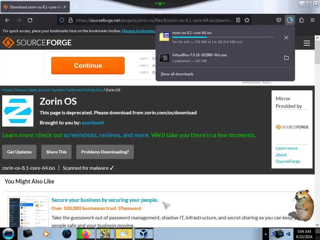Click the Zorin OS project logo
Viewport: 320px width, 240px height.
[18, 111]
